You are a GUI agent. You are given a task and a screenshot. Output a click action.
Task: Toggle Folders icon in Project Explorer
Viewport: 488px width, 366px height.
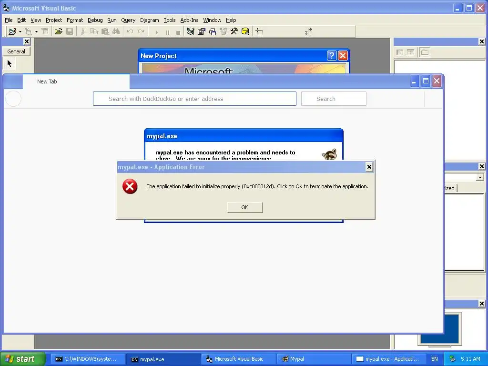tap(425, 52)
